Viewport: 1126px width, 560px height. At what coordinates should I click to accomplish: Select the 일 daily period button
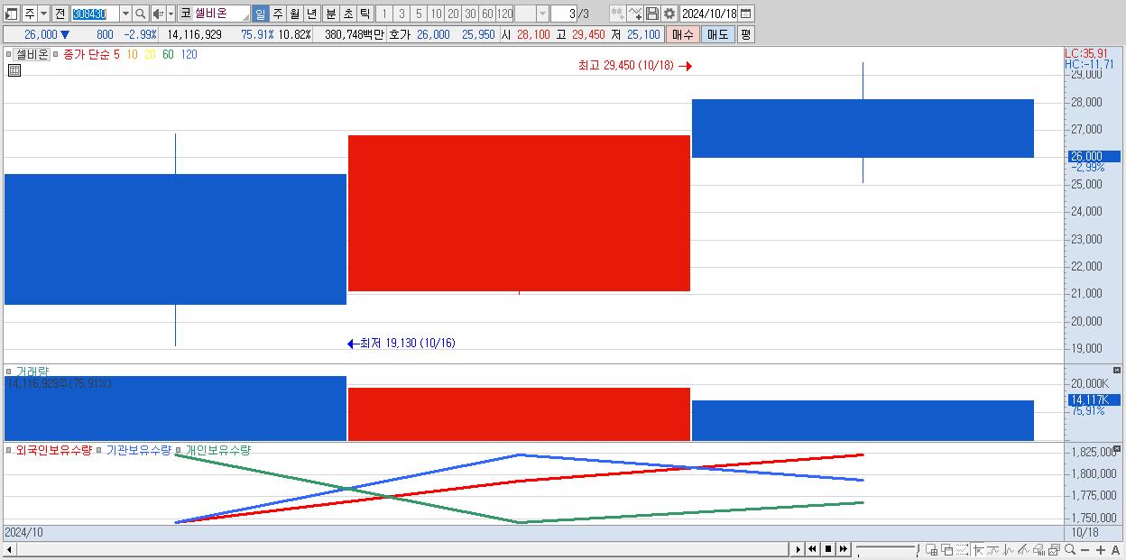tap(260, 14)
